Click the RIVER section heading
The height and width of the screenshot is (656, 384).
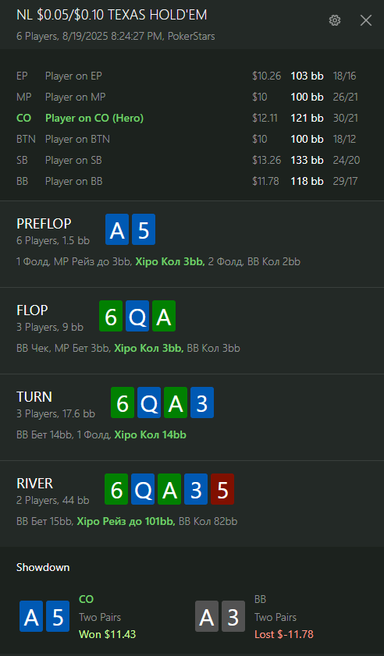pos(35,483)
